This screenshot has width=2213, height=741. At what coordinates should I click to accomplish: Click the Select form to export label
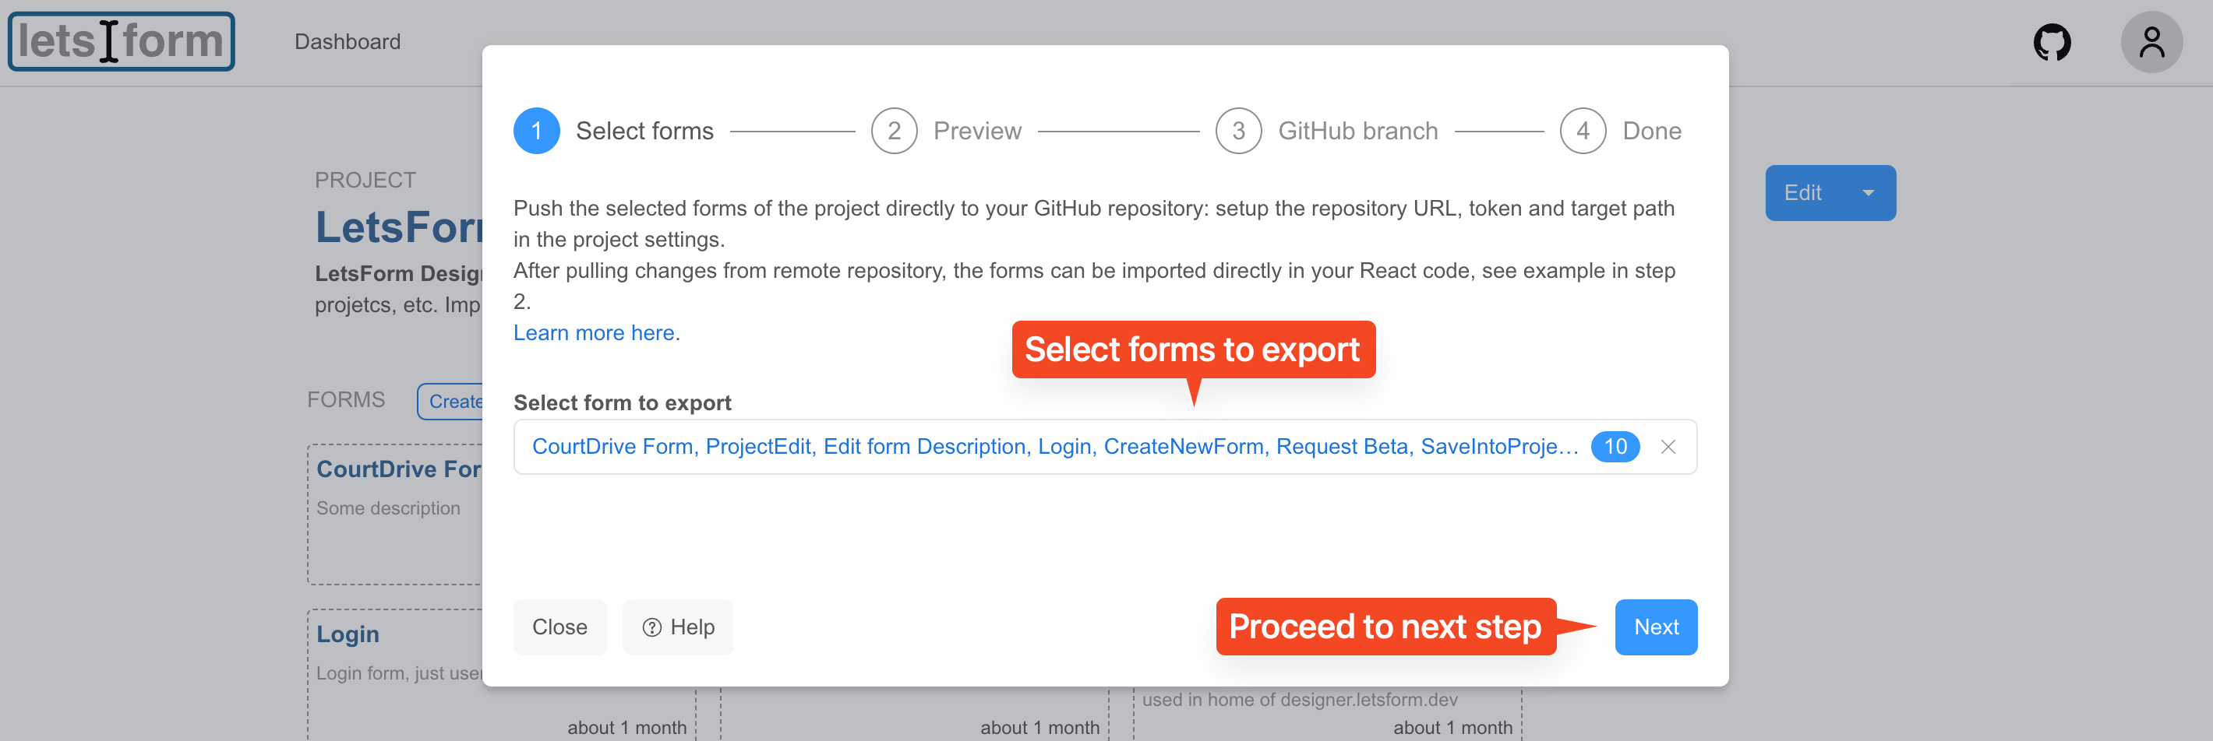point(622,403)
